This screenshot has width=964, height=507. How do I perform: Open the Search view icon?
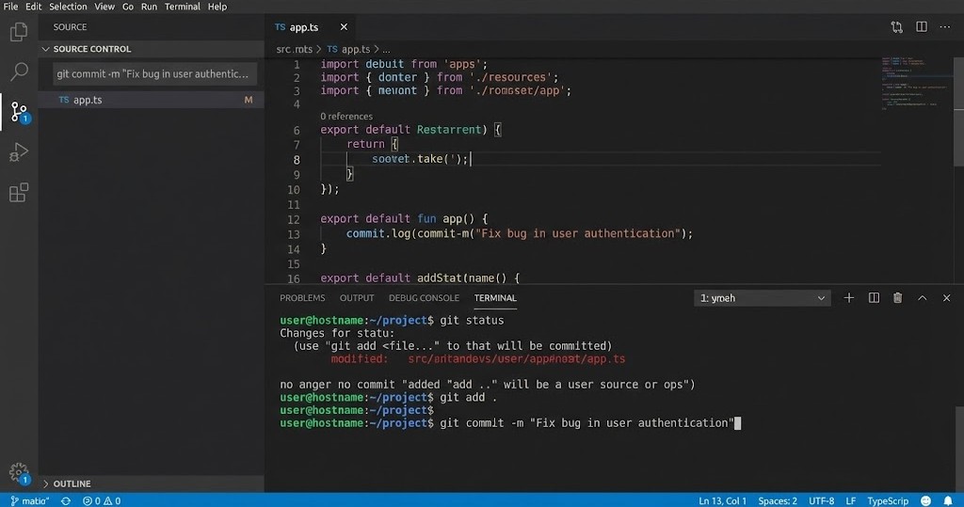coord(19,71)
